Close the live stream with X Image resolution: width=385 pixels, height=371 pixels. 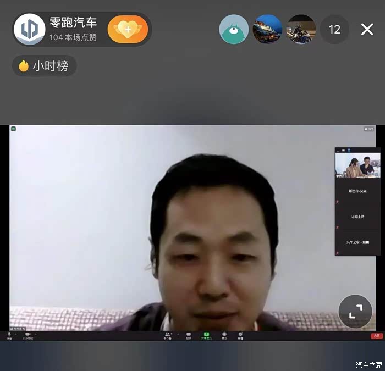click(367, 30)
